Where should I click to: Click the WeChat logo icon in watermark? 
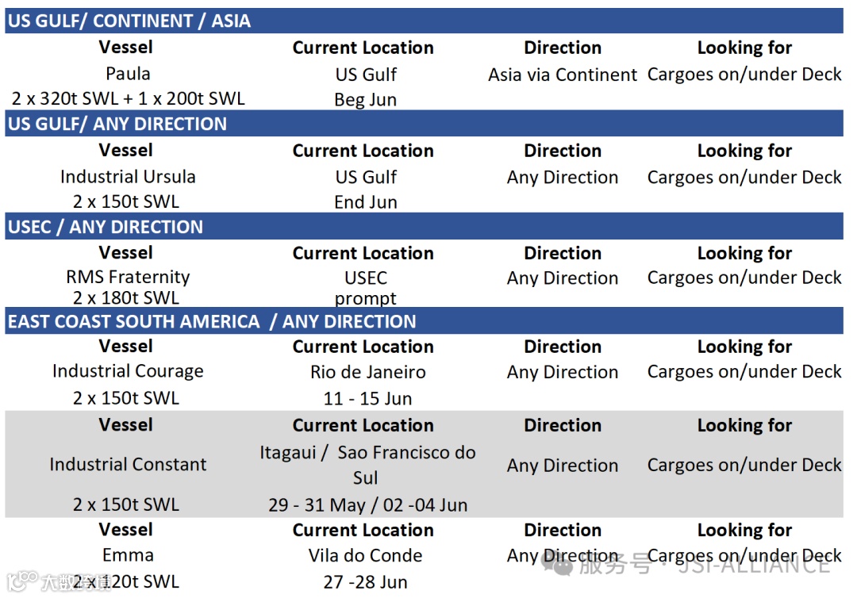pos(556,564)
